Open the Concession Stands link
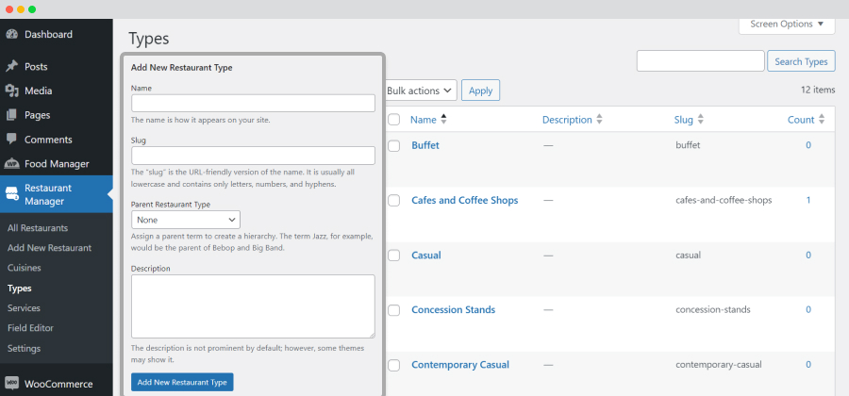Image resolution: width=849 pixels, height=396 pixels. coord(453,309)
